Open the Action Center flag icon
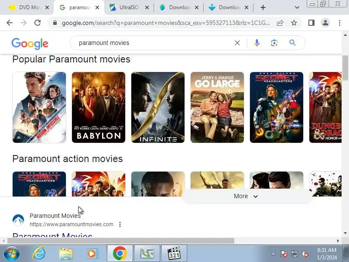The width and height of the screenshot is (349, 262). (x=284, y=254)
